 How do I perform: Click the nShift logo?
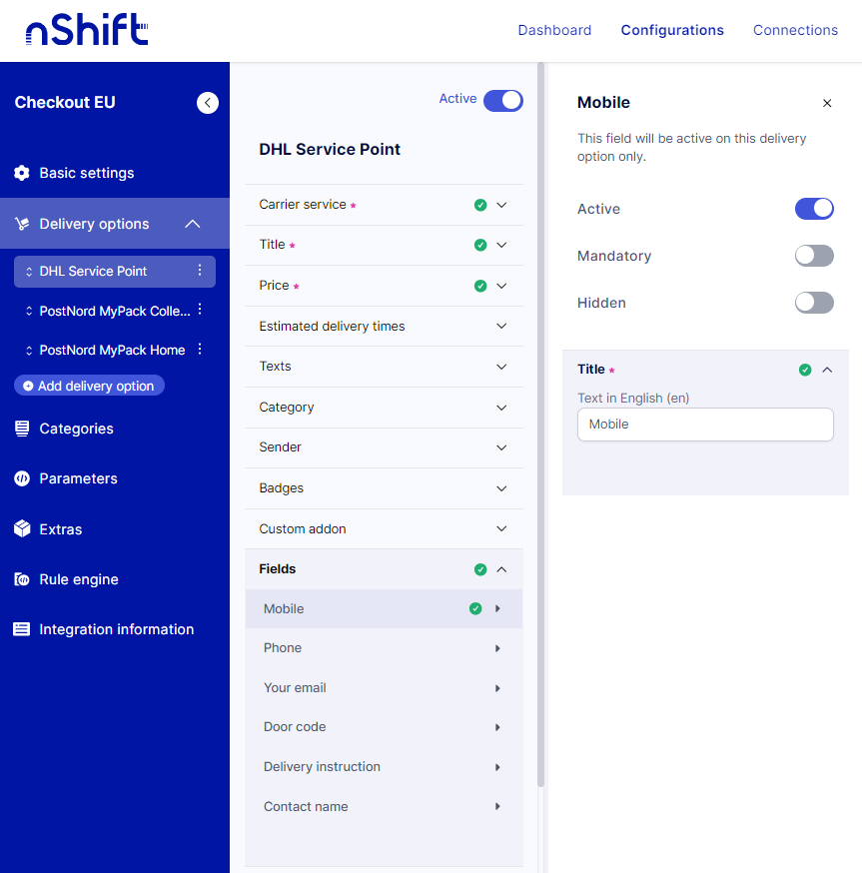pyautogui.click(x=87, y=30)
